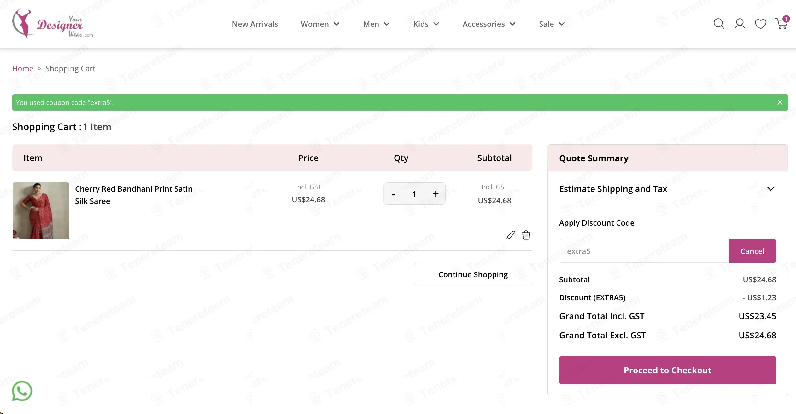The image size is (796, 414).
Task: Open the search magnifier icon
Action: tap(719, 24)
